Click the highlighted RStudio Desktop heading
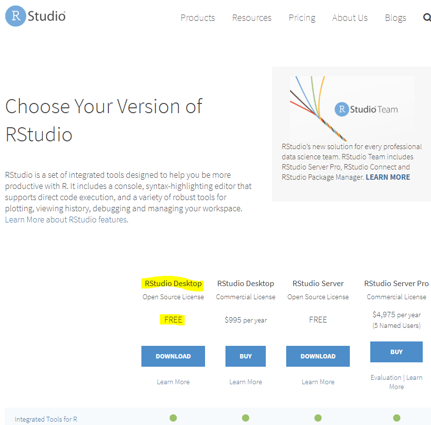This screenshot has width=431, height=425. [173, 283]
